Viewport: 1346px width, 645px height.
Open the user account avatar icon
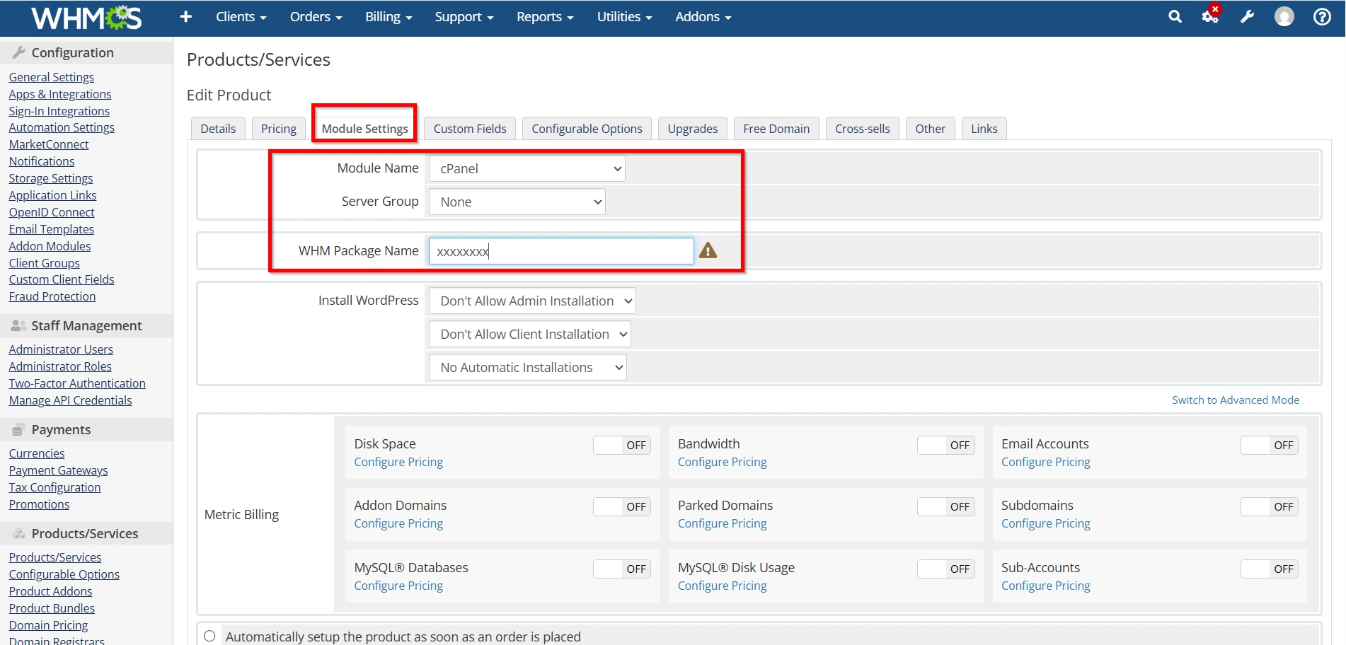[1284, 16]
